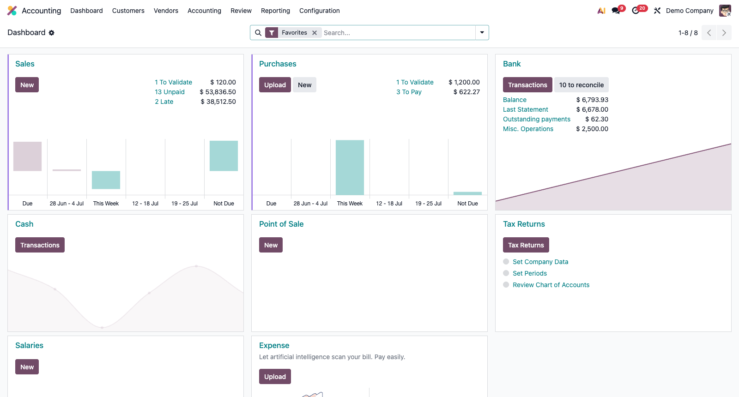
Task: Open the Bank journal title
Action: (x=512, y=64)
